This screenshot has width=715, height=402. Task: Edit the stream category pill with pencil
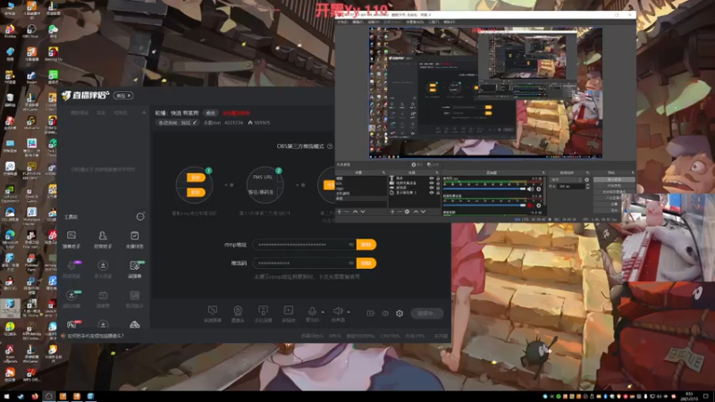(x=177, y=122)
